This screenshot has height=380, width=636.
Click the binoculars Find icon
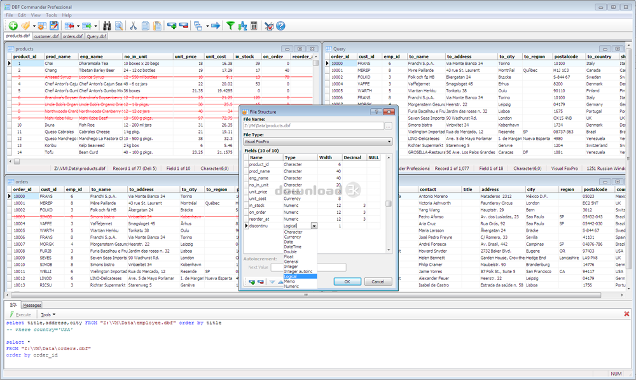click(107, 26)
